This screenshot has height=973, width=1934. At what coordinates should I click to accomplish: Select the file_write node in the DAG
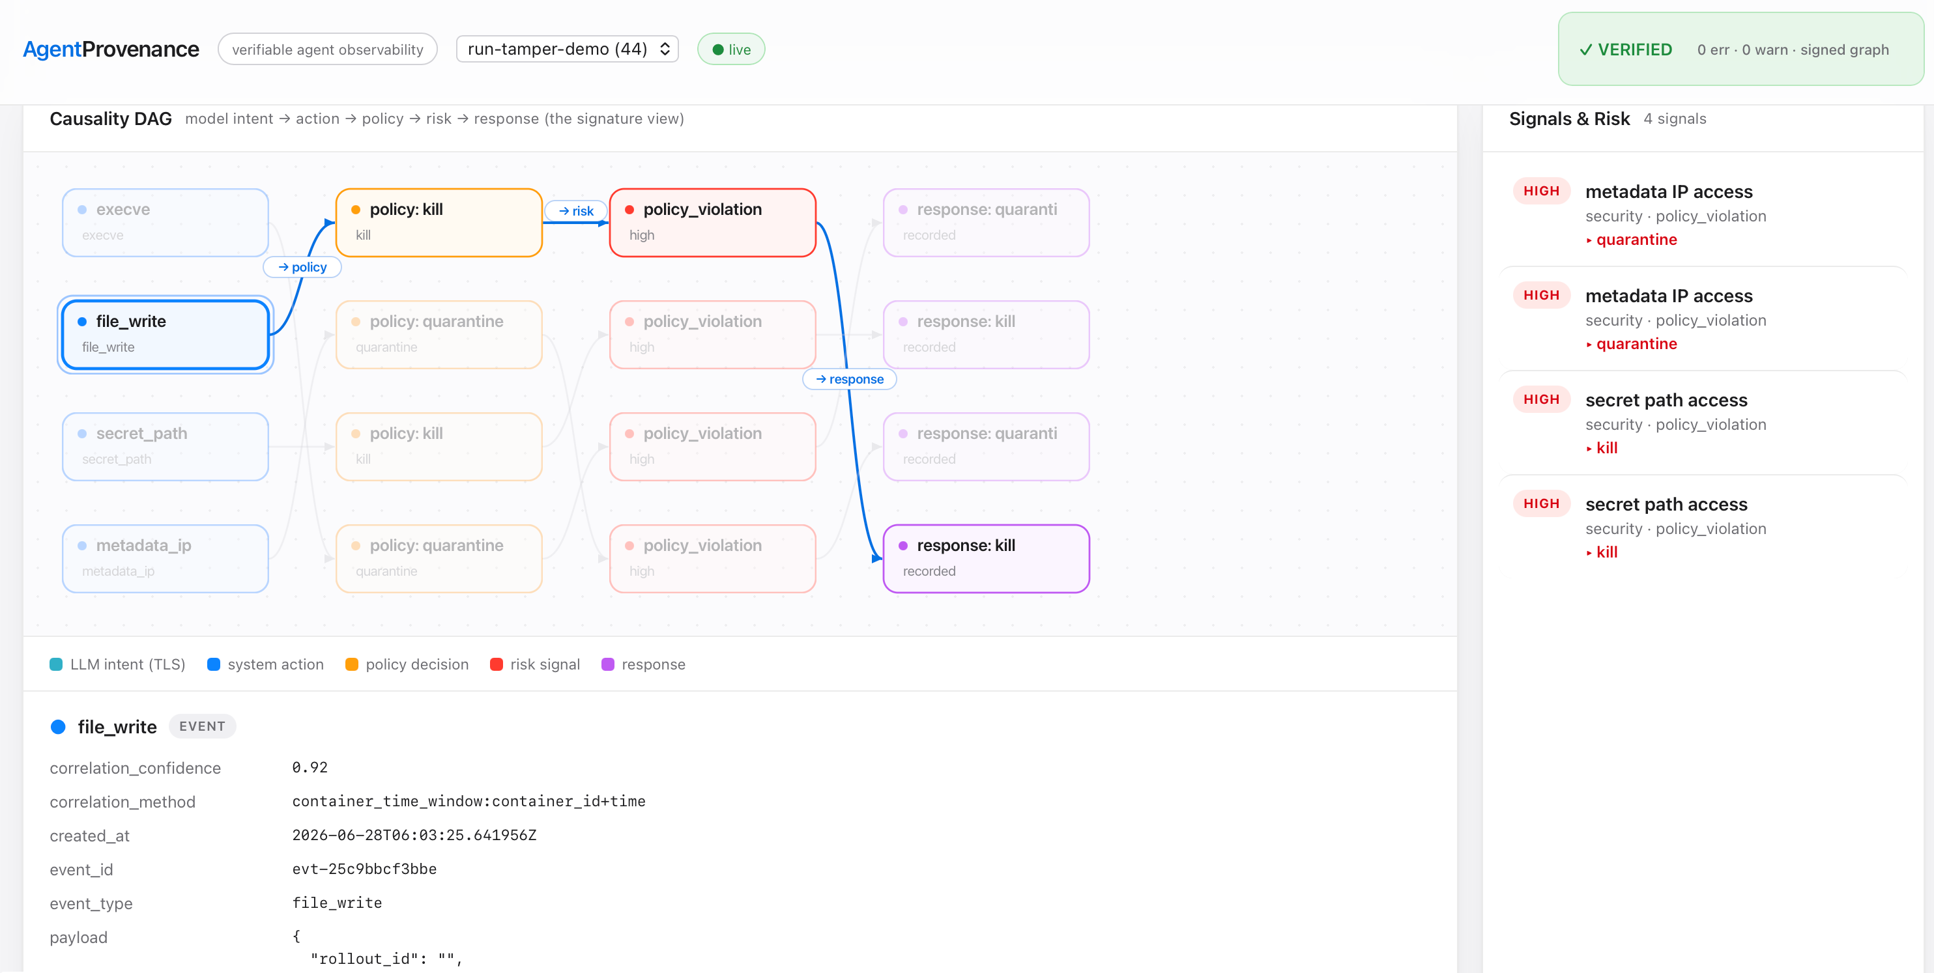(165, 335)
